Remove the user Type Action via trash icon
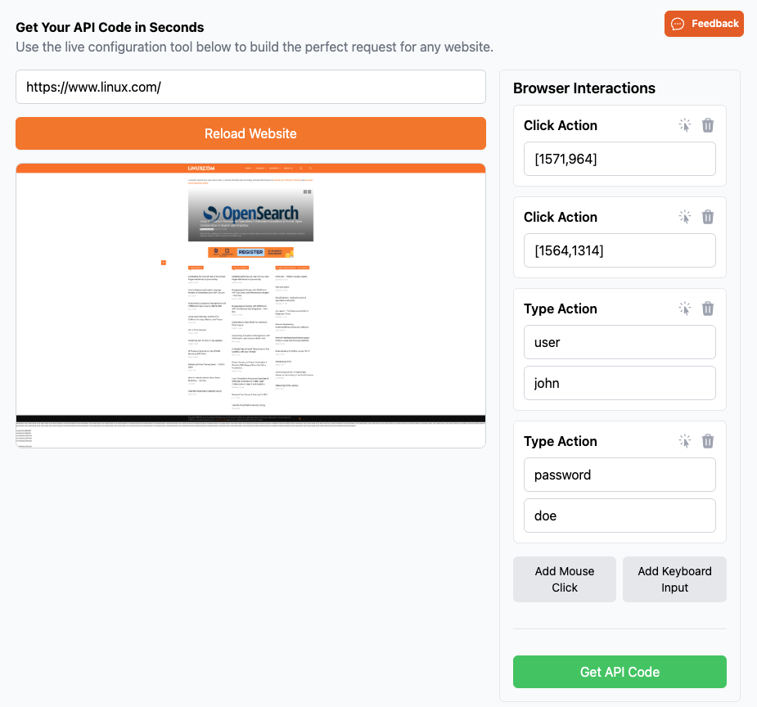 coord(708,308)
